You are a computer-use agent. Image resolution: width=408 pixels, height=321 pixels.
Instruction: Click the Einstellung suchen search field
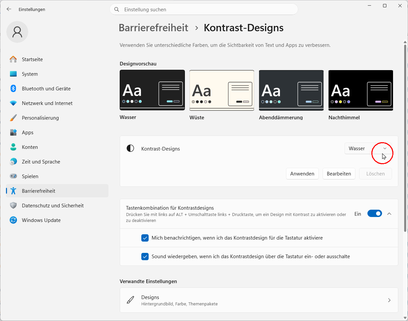click(x=204, y=9)
